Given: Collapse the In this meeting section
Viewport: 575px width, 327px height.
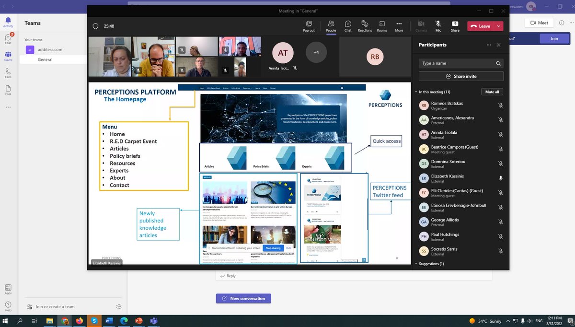Looking at the screenshot, I should click(417, 92).
